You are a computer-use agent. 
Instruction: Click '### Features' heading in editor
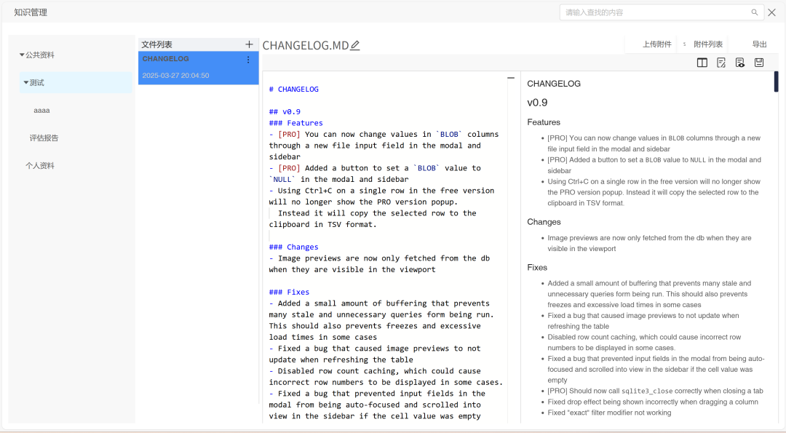pyautogui.click(x=295, y=123)
